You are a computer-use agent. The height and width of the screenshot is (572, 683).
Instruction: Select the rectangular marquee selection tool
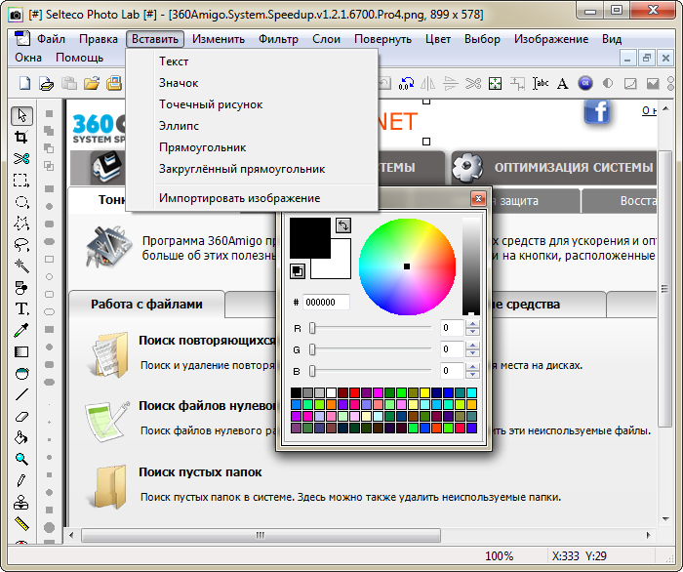coord(21,180)
